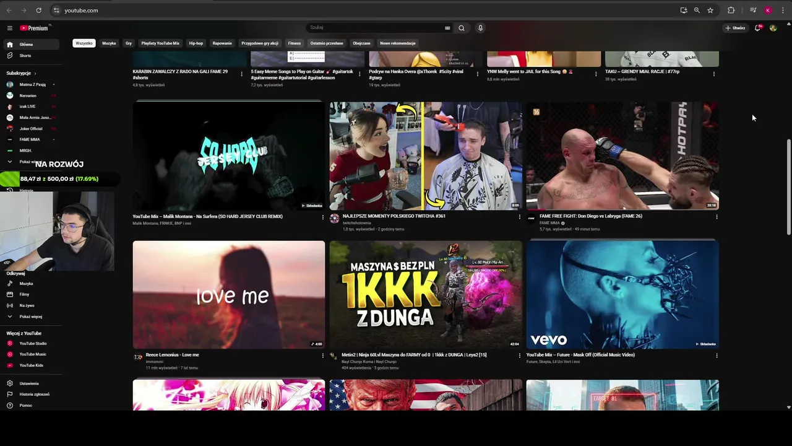
Task: Open 1KKK z Dunga thumbnail
Action: (x=426, y=295)
